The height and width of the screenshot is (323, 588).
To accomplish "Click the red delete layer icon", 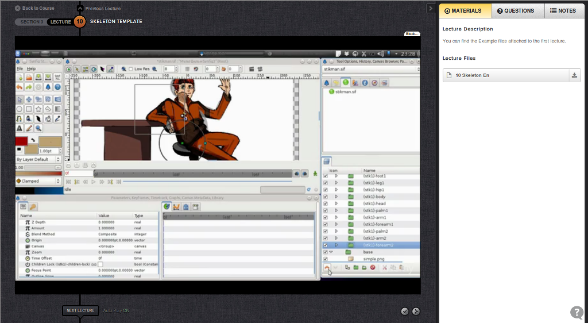I will click(x=373, y=268).
